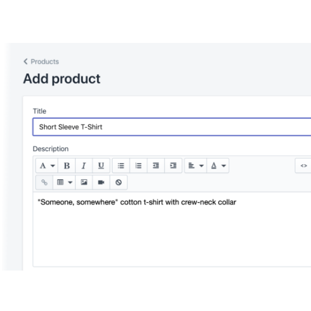
Task: Toggle bold formatting
Action: 67,165
